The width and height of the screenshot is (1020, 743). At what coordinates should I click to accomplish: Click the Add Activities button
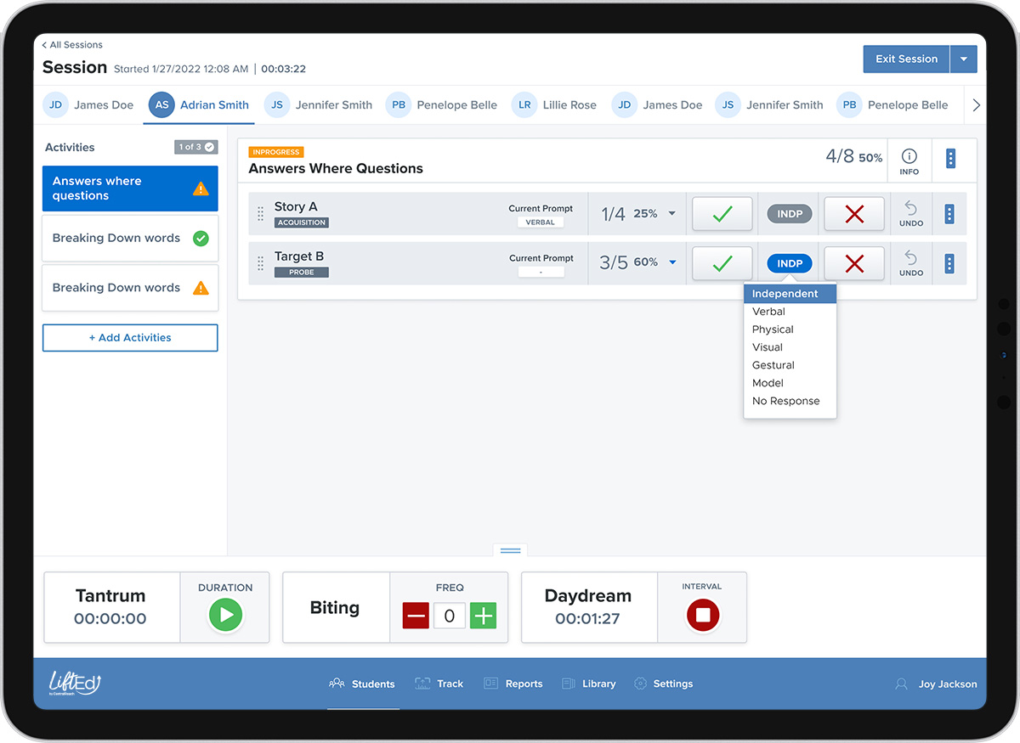130,338
